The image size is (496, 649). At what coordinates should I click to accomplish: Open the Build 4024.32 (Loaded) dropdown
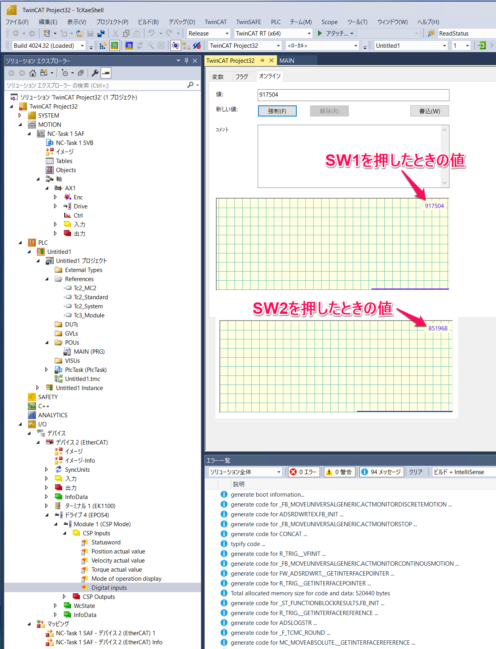[82, 46]
